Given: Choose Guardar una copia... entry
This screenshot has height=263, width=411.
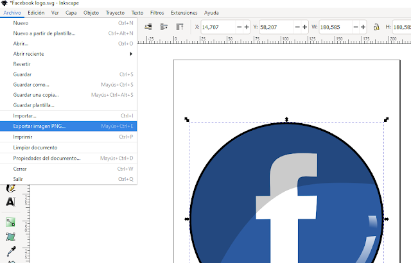Looking at the screenshot, I should pyautogui.click(x=69, y=95).
